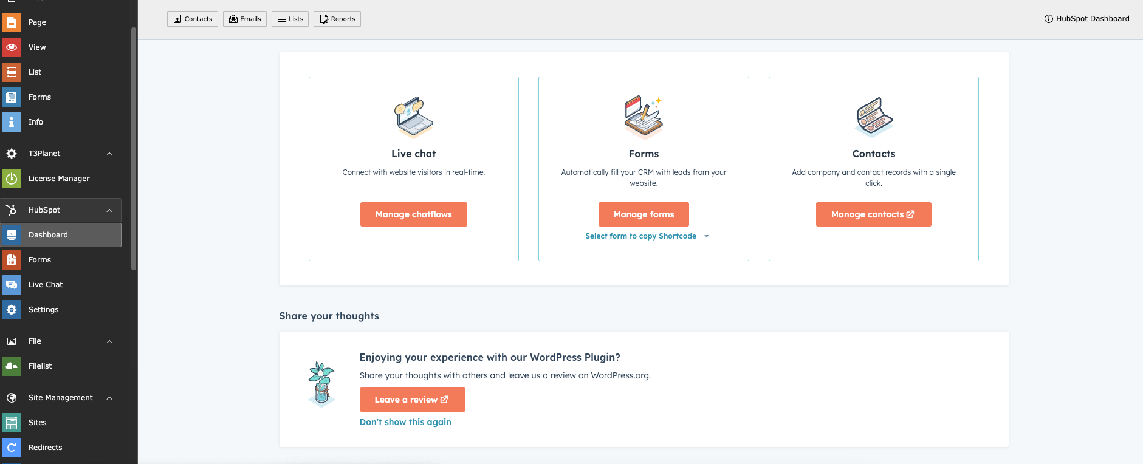
Task: Click the HubSpot Dashboard info icon
Action: [1048, 19]
